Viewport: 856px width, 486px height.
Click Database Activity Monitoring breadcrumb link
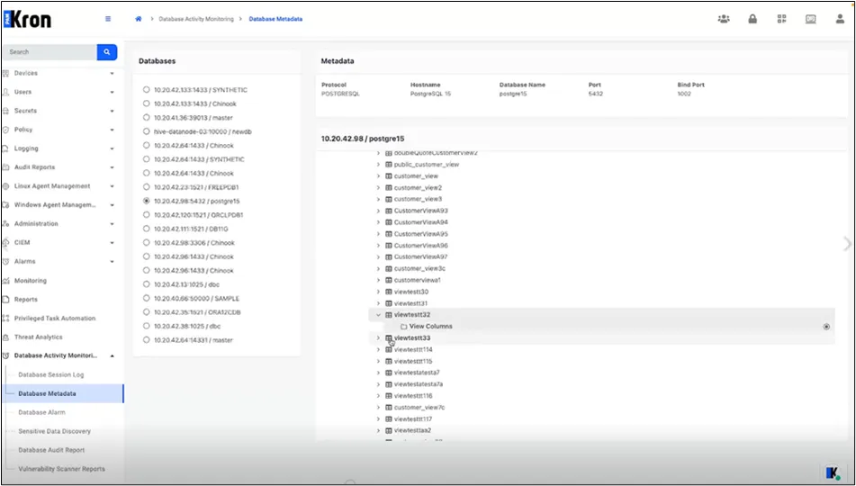click(x=196, y=19)
